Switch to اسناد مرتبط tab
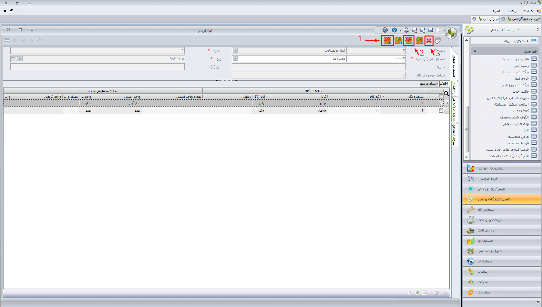This screenshot has width=542, height=307. click(x=429, y=84)
